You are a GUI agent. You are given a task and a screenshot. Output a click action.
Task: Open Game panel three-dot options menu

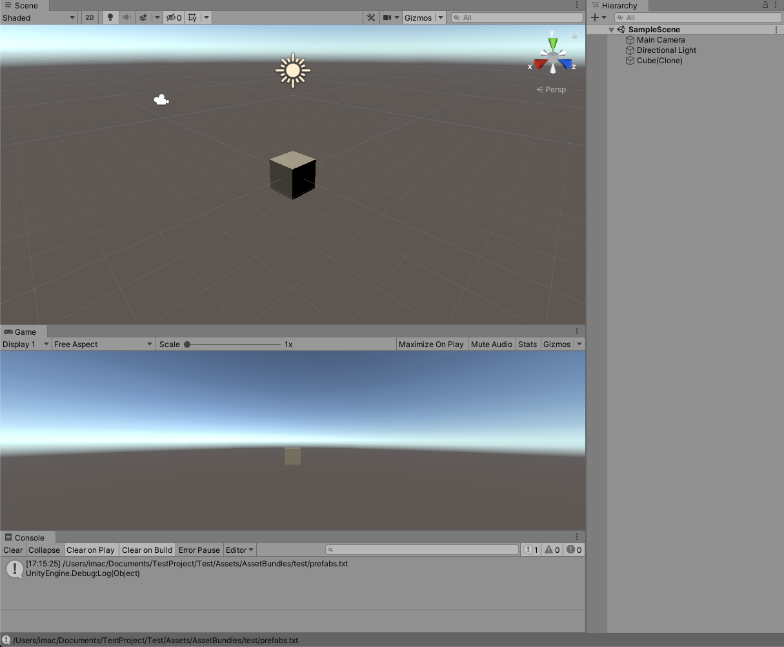pyautogui.click(x=577, y=332)
